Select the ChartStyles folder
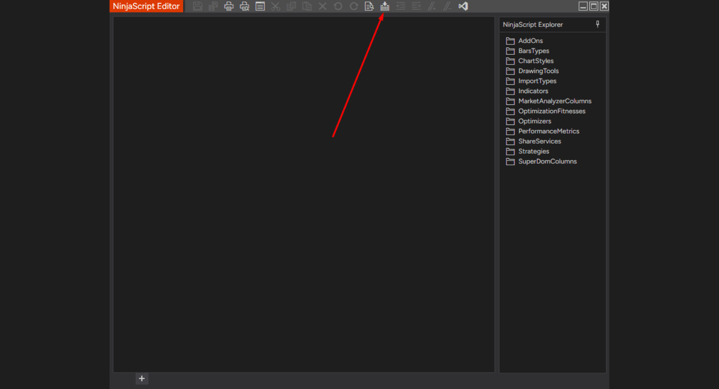 click(x=530, y=61)
